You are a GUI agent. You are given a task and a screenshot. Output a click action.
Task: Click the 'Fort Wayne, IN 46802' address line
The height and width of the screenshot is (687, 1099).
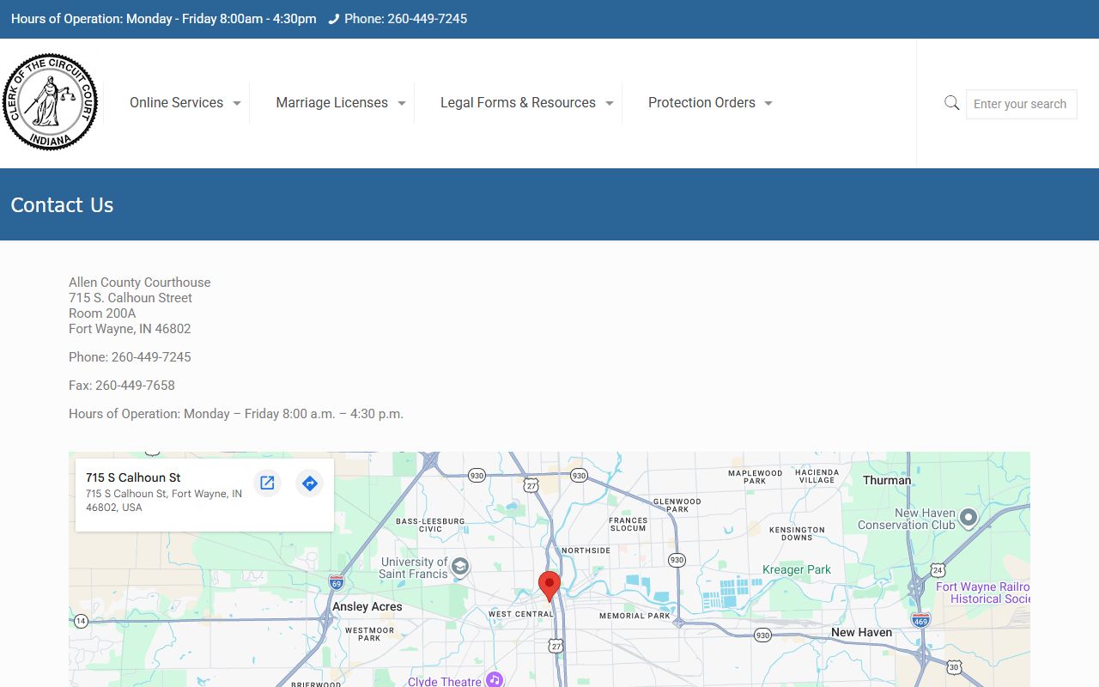130,329
